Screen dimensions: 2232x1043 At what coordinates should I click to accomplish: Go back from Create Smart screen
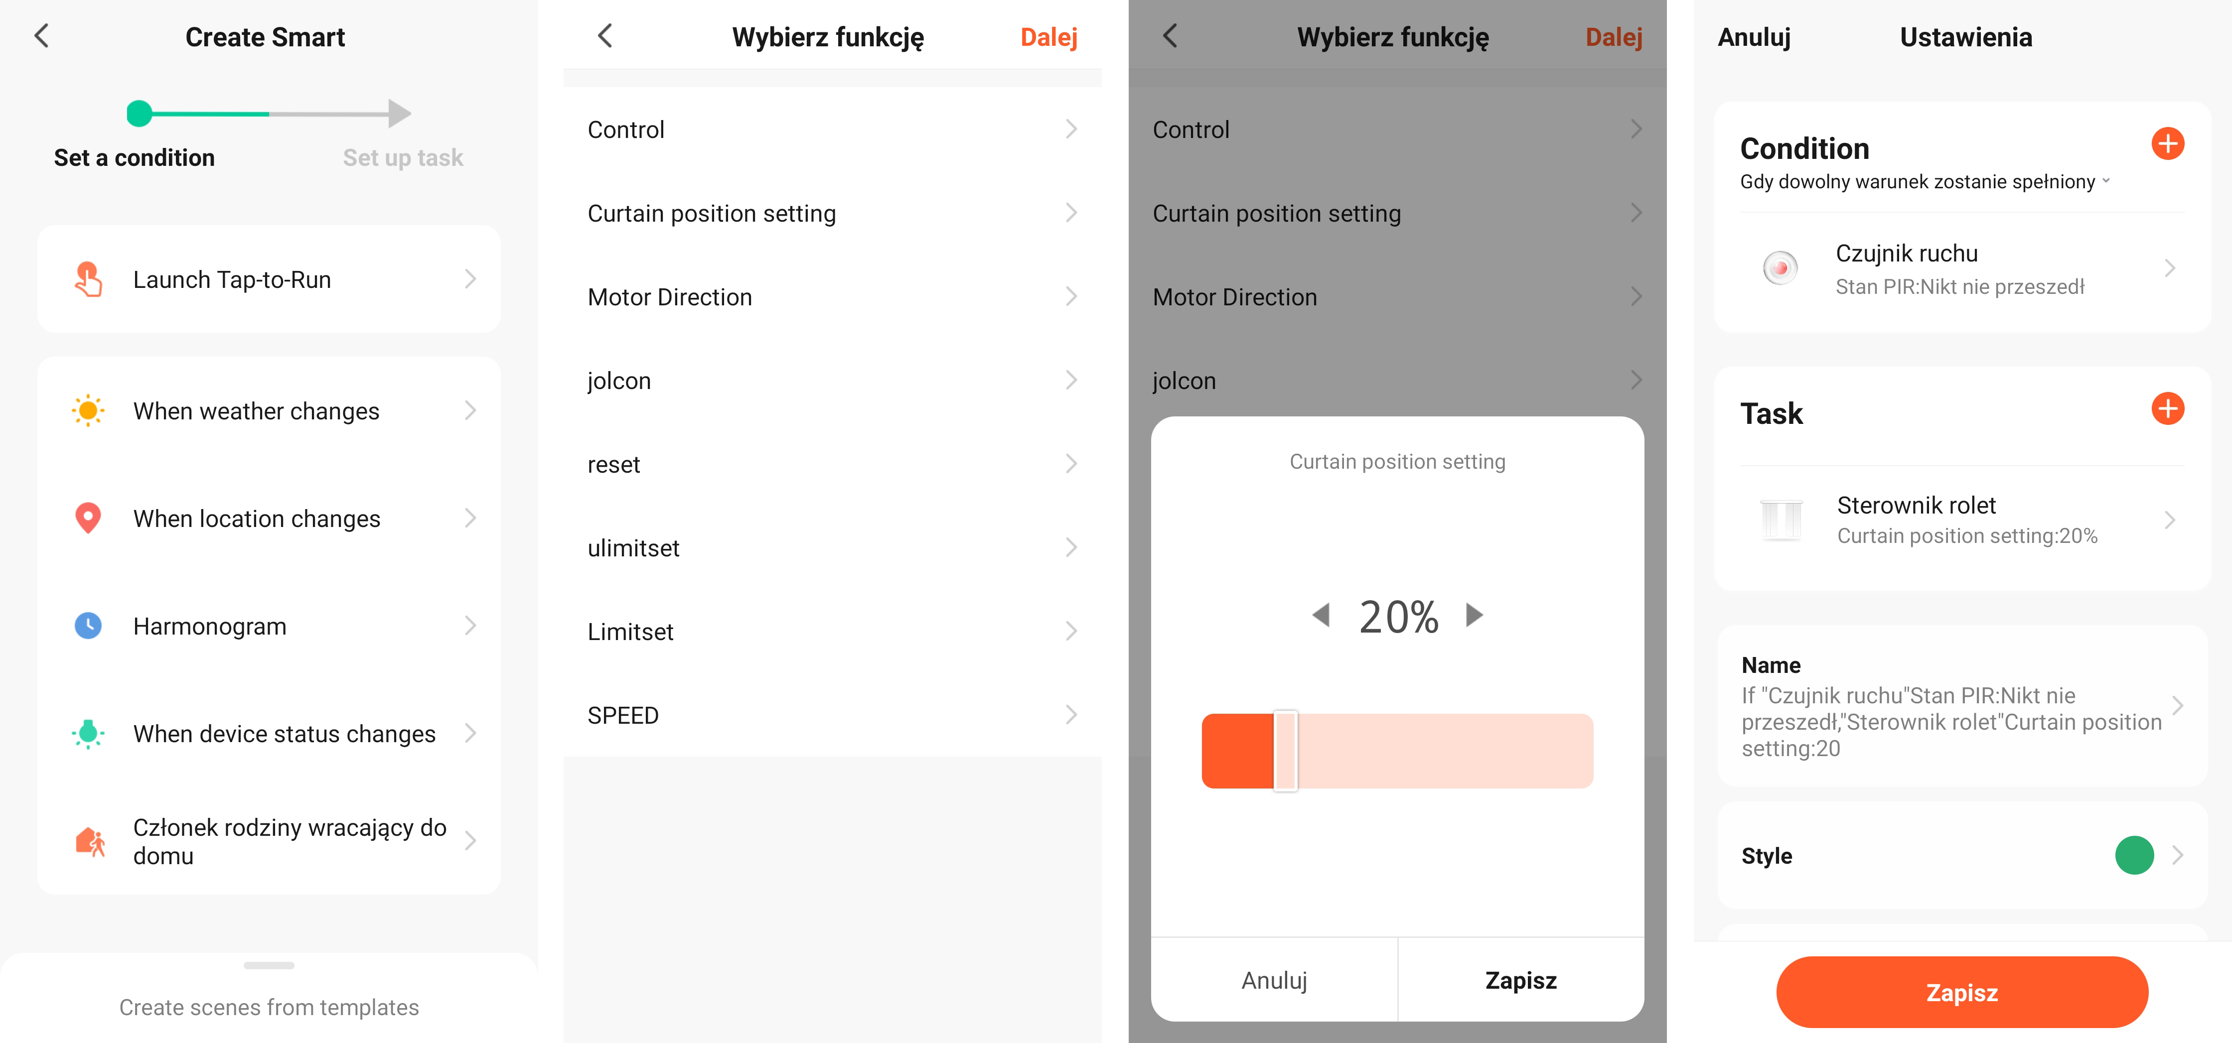coord(41,36)
